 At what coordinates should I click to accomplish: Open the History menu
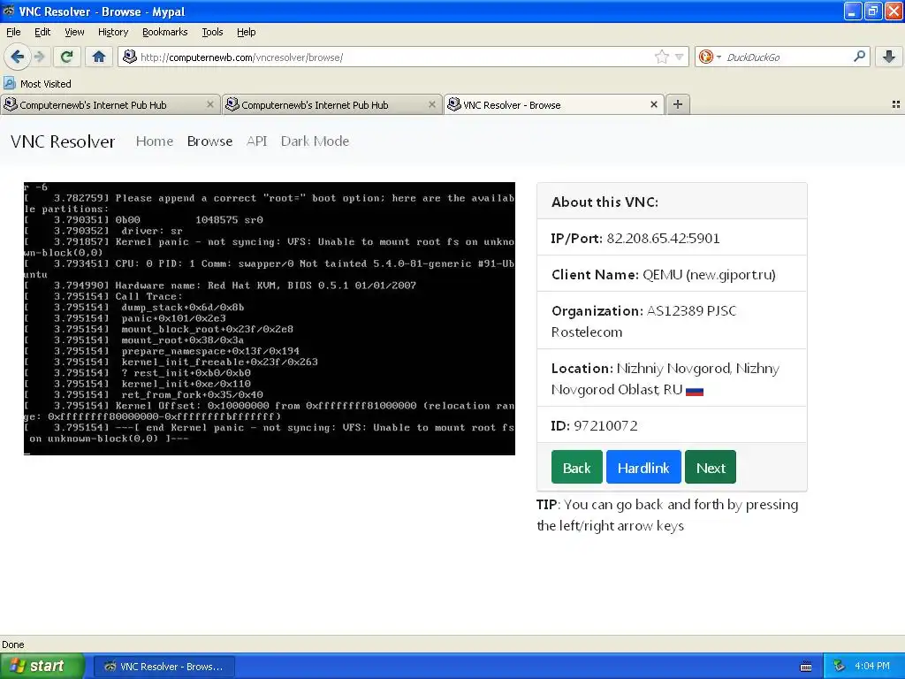click(x=113, y=32)
